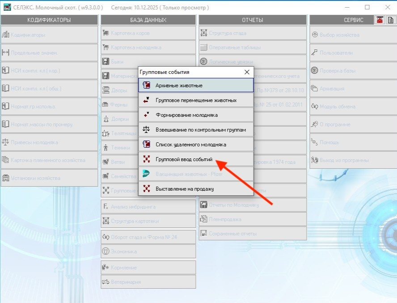Click Выход из программы button

pyautogui.click(x=353, y=160)
